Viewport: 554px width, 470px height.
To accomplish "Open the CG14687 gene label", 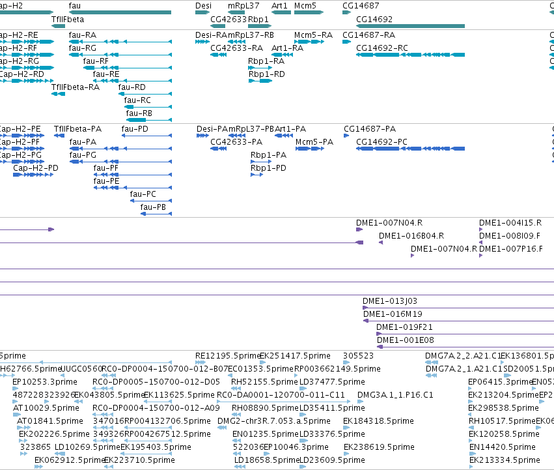I will point(361,6).
